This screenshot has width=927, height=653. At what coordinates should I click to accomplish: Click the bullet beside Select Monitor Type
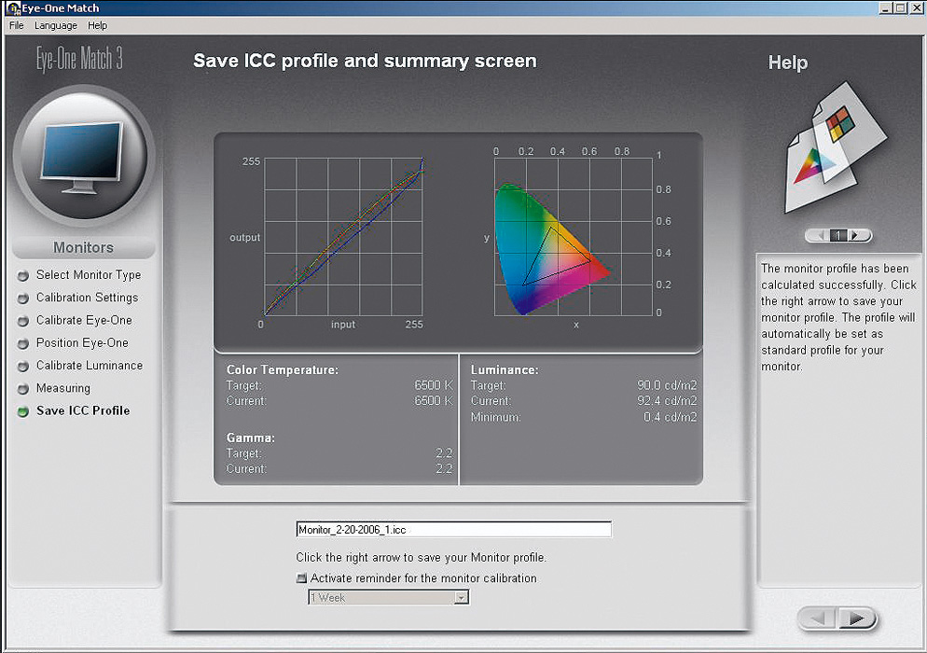(23, 275)
